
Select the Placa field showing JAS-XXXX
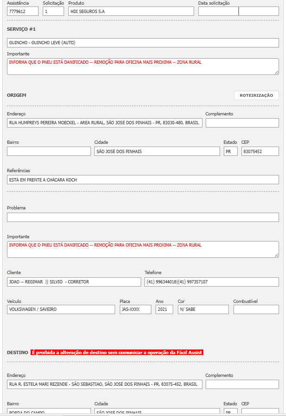click(135, 309)
